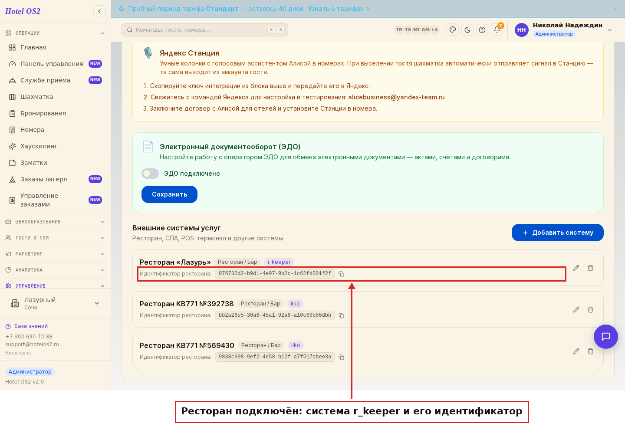Click the +4 more users avatar
The height and width of the screenshot is (433, 625).
coord(434,30)
